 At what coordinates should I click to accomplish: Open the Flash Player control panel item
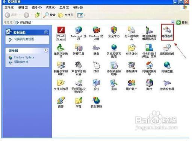61,33
